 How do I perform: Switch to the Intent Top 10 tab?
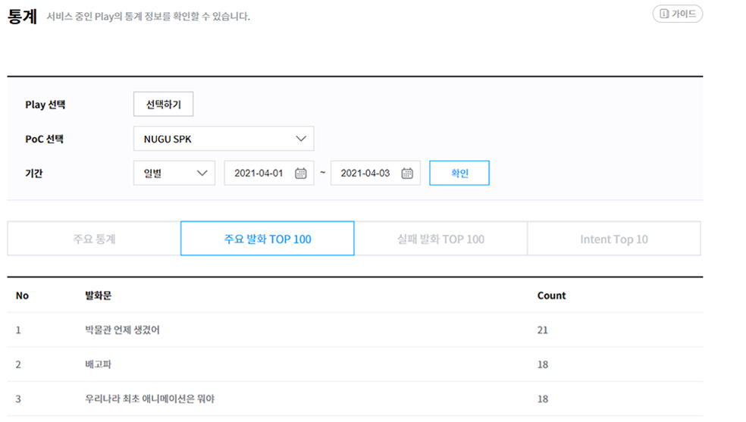pyautogui.click(x=613, y=239)
